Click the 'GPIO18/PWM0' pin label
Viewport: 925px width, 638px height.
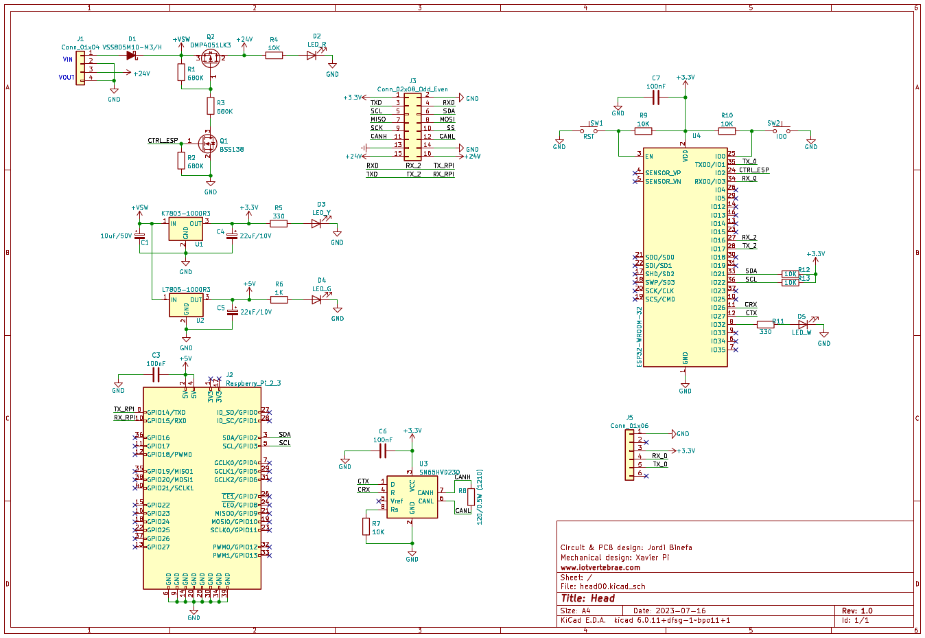(x=169, y=455)
